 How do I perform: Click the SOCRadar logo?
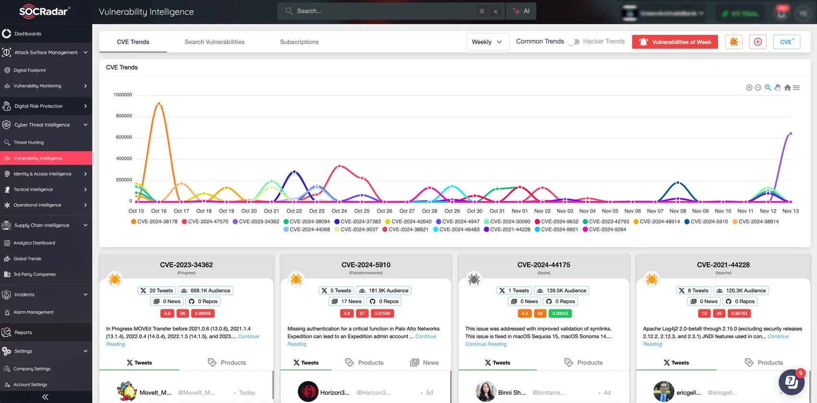point(45,12)
